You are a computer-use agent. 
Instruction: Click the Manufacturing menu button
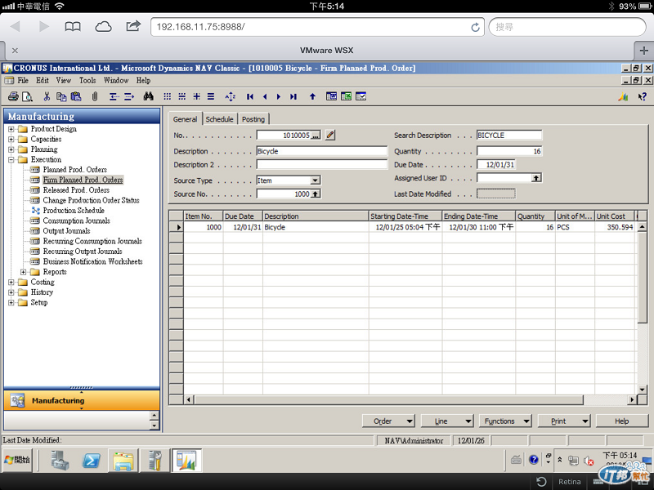click(x=82, y=400)
